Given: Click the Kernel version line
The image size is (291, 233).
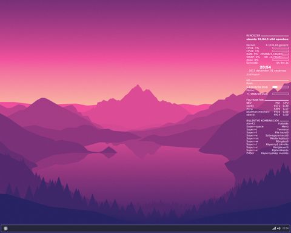Looking at the screenshot, I should pyautogui.click(x=267, y=45).
